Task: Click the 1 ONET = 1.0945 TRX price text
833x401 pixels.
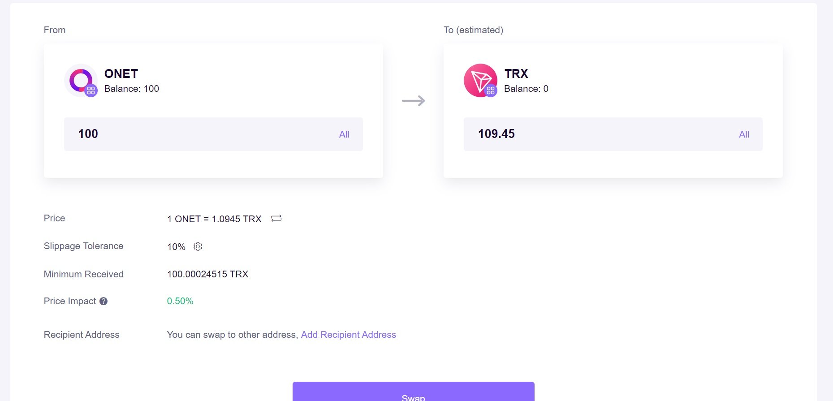Action: [214, 219]
